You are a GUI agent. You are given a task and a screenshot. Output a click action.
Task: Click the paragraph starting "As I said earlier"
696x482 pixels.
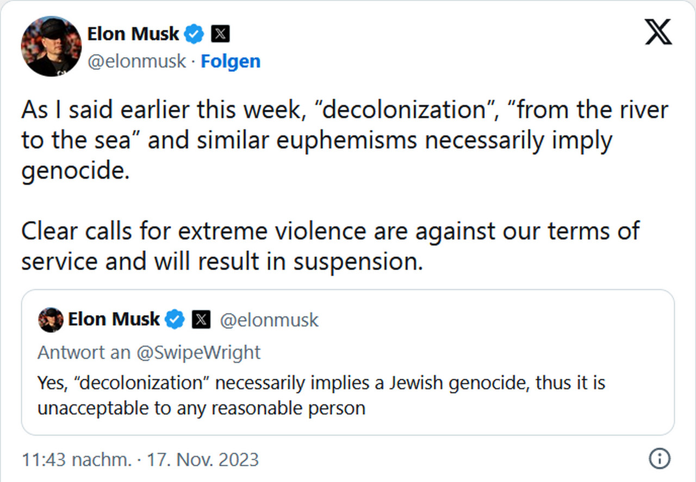(x=345, y=141)
